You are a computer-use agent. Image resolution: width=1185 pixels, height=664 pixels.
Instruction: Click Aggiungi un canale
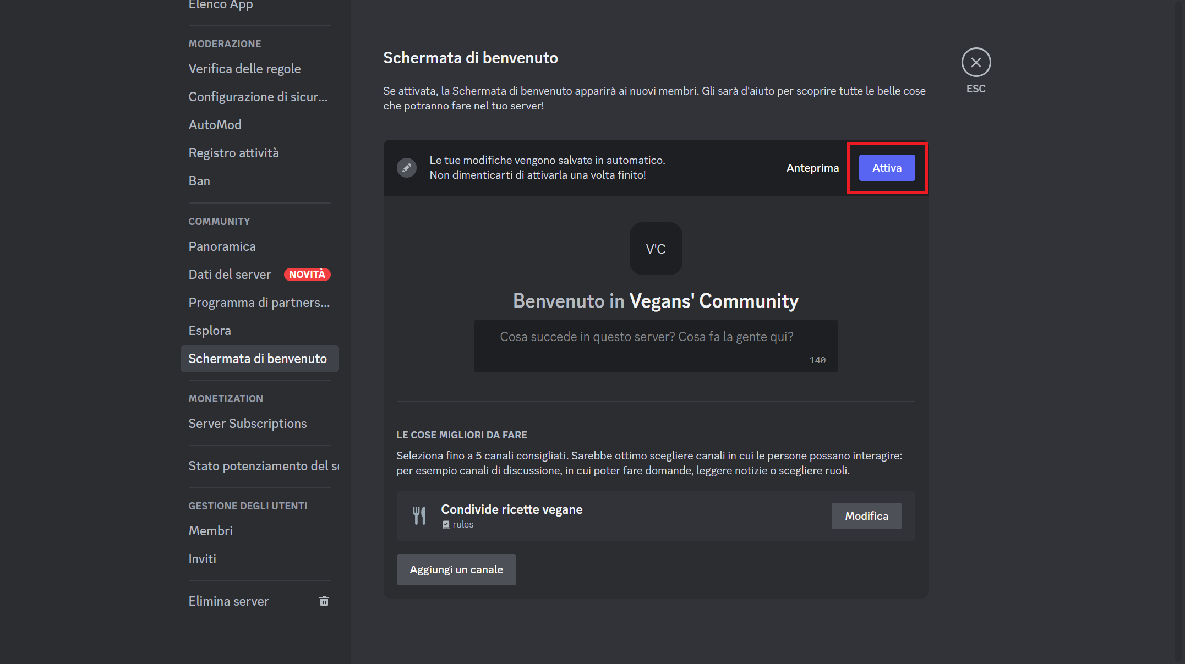click(x=456, y=569)
